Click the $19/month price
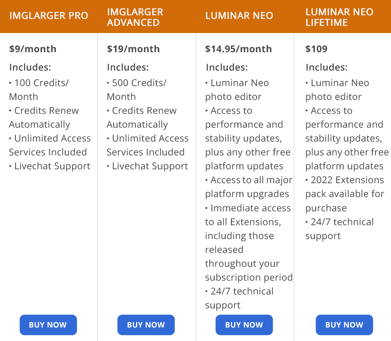Screen dimensions: 391x341 [x=133, y=49]
